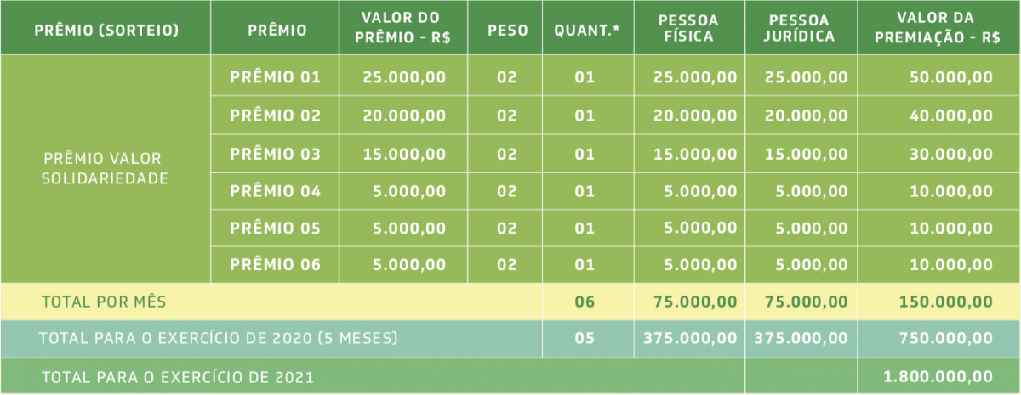Select the VALOR DA PREMIAÇÃO - R$ header
Screen dimensions: 1021x395
pyautogui.click(x=938, y=28)
